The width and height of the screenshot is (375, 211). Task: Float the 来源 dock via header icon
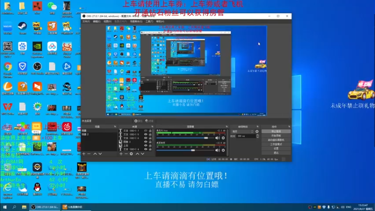(152, 127)
